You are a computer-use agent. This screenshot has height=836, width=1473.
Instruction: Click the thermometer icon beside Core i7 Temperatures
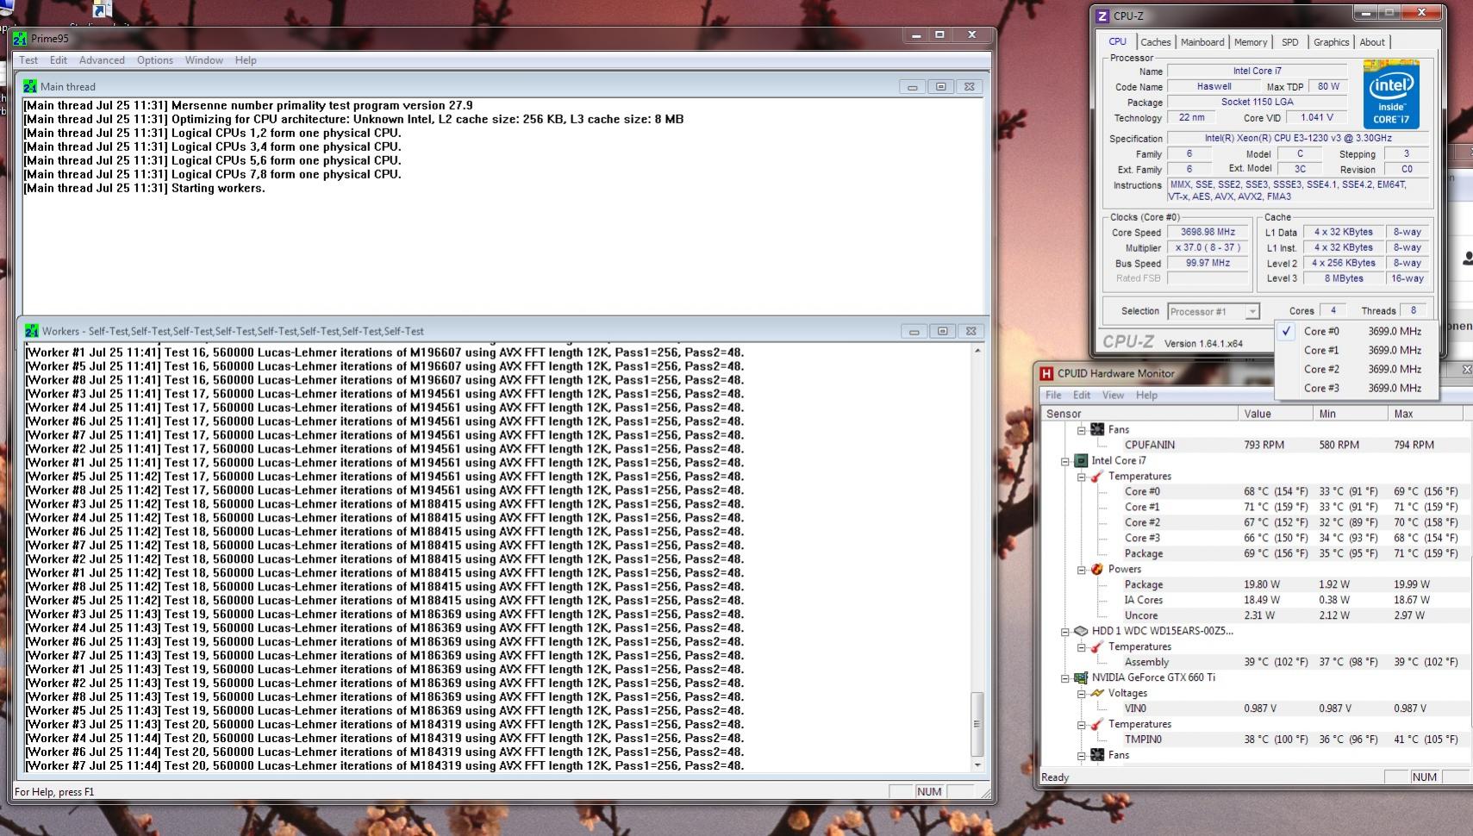tap(1097, 477)
